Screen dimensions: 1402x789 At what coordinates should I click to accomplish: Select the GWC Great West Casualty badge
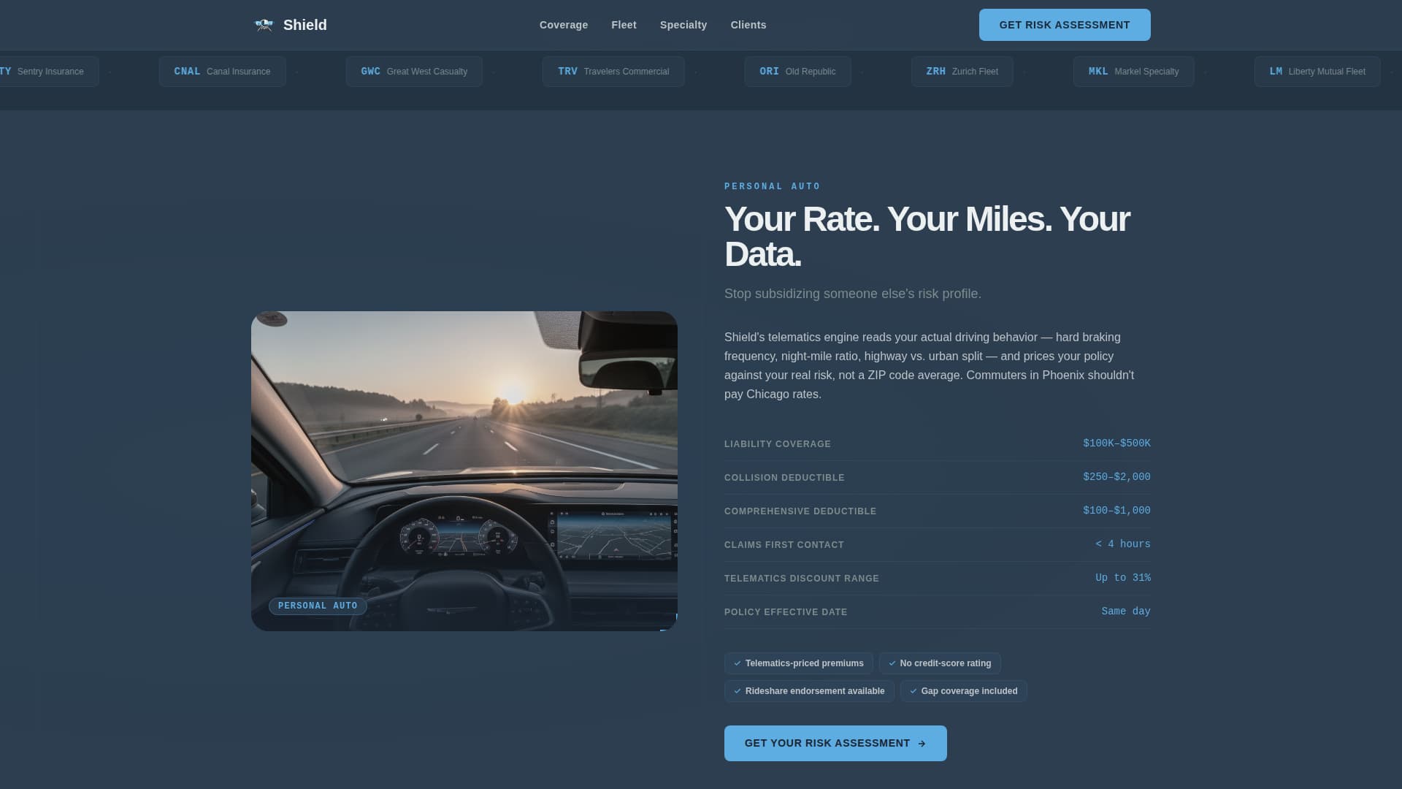coord(413,71)
